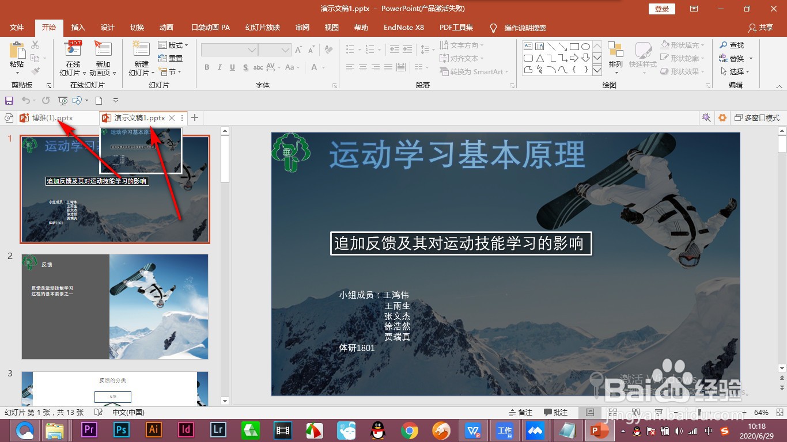Open the font color dropdown arrow
This screenshot has width=787, height=442.
coord(324,67)
